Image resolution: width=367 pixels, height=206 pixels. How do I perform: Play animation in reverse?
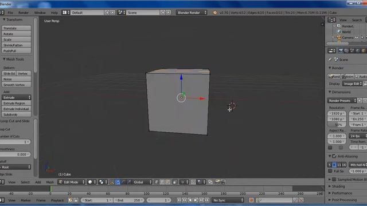[x=190, y=200]
